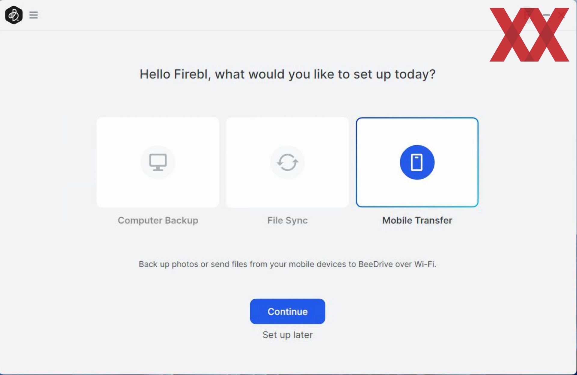Select the blue phone Mobile Transfer icon
Viewport: 577px width, 375px height.
point(417,162)
